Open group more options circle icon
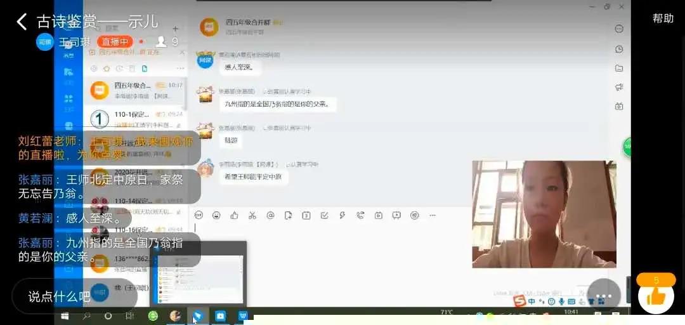The height and width of the screenshot is (325, 685). pyautogui.click(x=619, y=29)
